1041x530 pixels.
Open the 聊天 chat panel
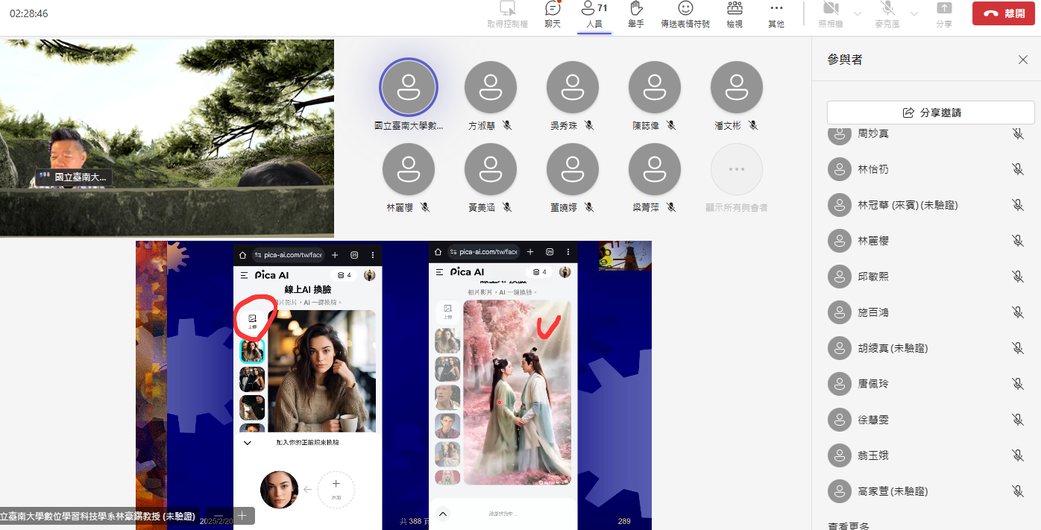553,15
